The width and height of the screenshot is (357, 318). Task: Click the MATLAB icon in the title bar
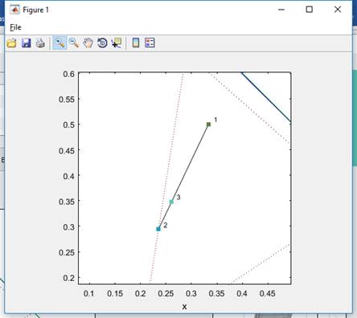[x=14, y=10]
